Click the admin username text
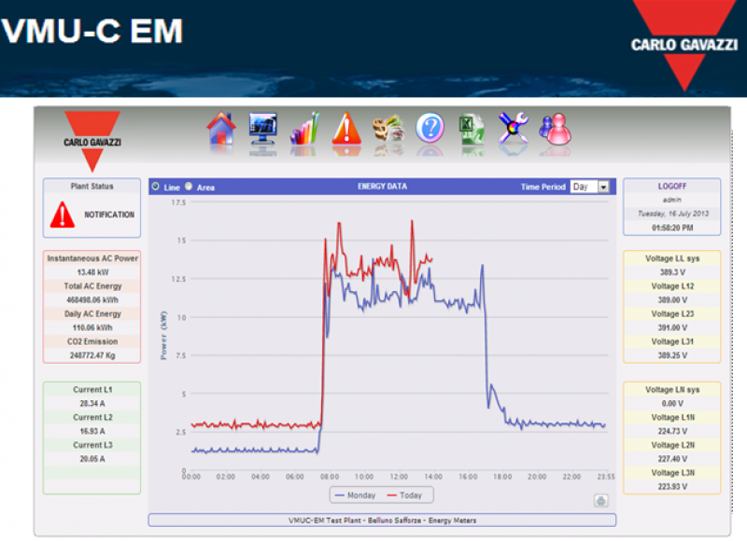 [671, 200]
